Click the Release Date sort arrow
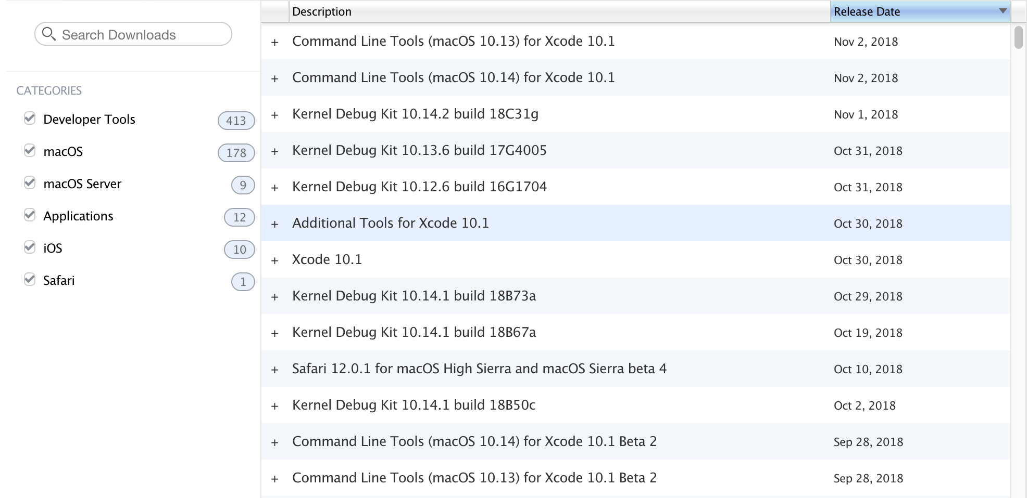The width and height of the screenshot is (1027, 498). tap(1003, 11)
